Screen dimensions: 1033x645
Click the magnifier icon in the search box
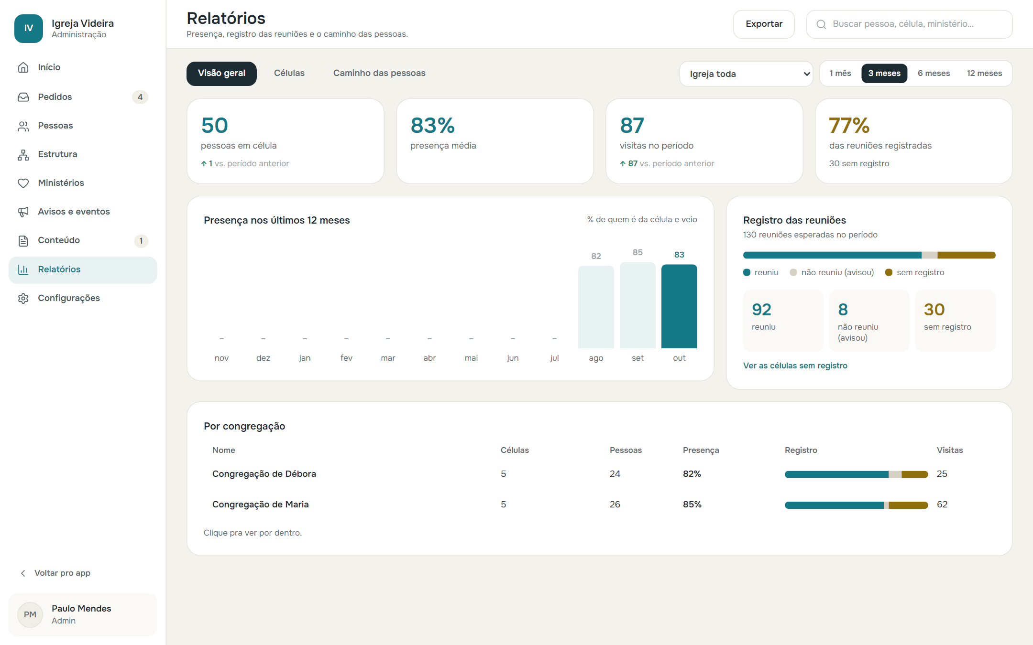click(821, 24)
